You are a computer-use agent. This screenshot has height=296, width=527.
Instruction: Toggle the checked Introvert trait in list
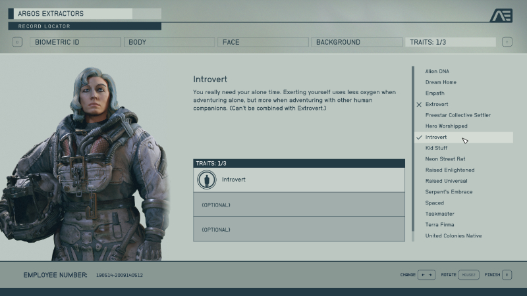tap(464, 137)
